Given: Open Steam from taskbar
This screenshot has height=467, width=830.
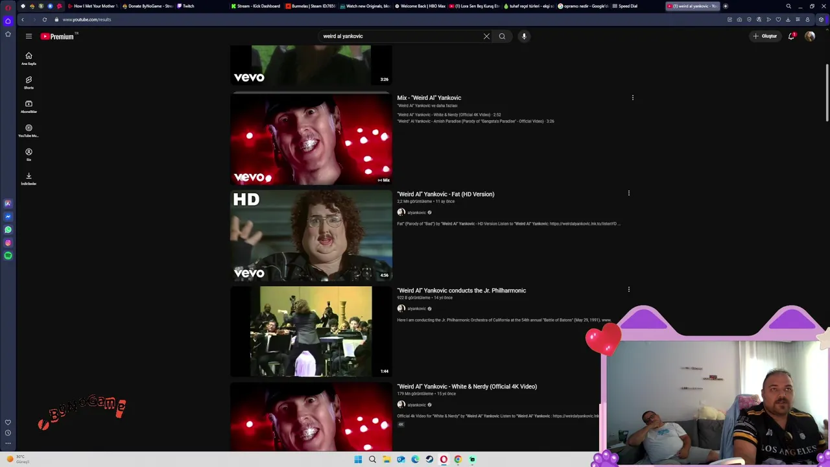Looking at the screenshot, I should [x=429, y=459].
